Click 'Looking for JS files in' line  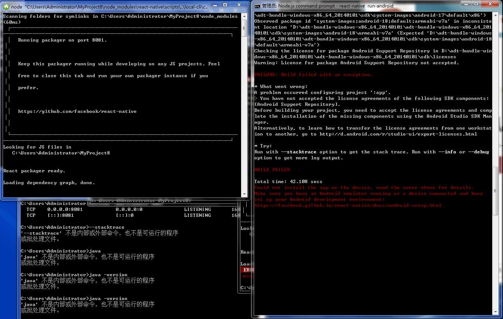point(37,147)
